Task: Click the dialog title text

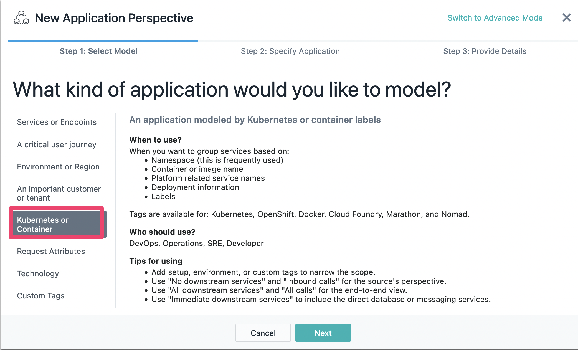Action: 114,18
